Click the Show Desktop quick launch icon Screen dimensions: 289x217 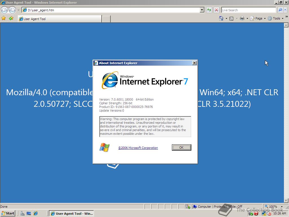pyautogui.click(x=29, y=214)
